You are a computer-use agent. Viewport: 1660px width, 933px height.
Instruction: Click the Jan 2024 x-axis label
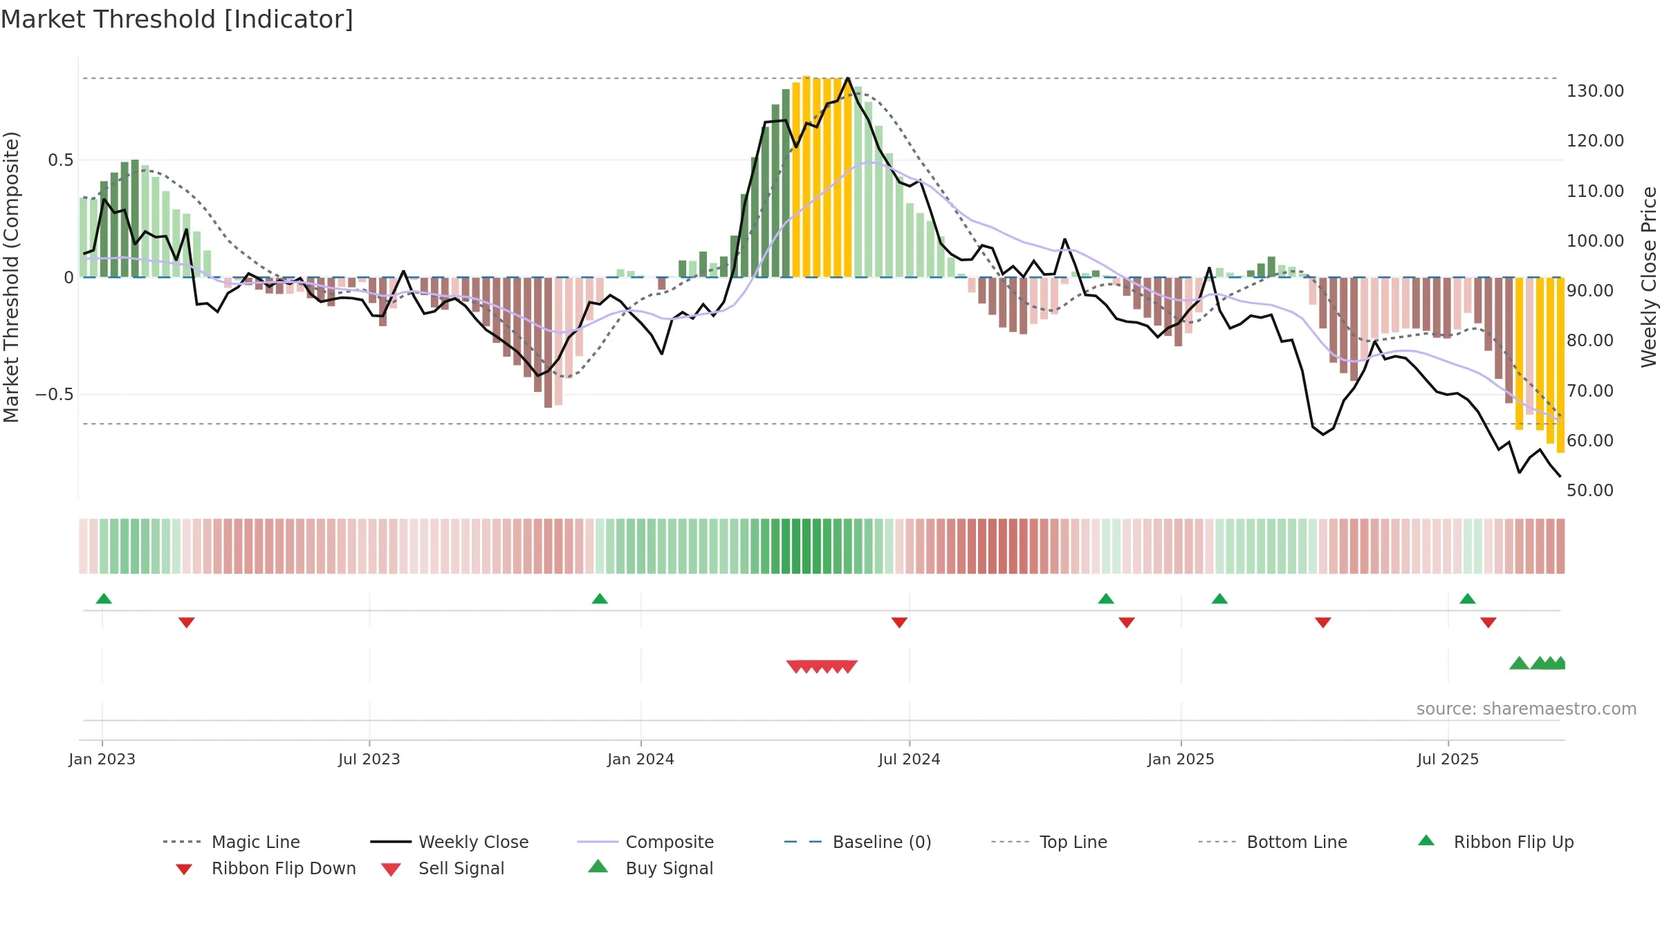coord(641,760)
